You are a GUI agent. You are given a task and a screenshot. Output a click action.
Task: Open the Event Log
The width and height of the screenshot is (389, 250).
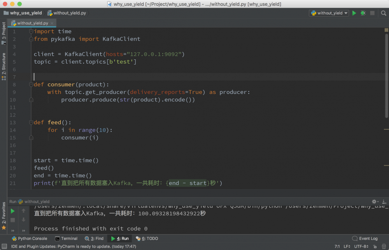[365, 238]
